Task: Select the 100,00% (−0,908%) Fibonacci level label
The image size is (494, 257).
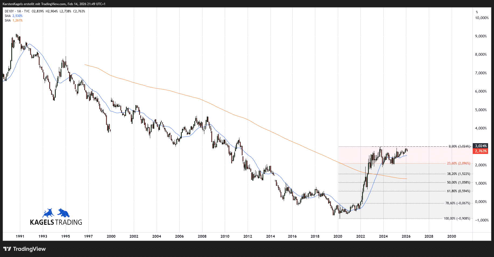Action: (457, 219)
